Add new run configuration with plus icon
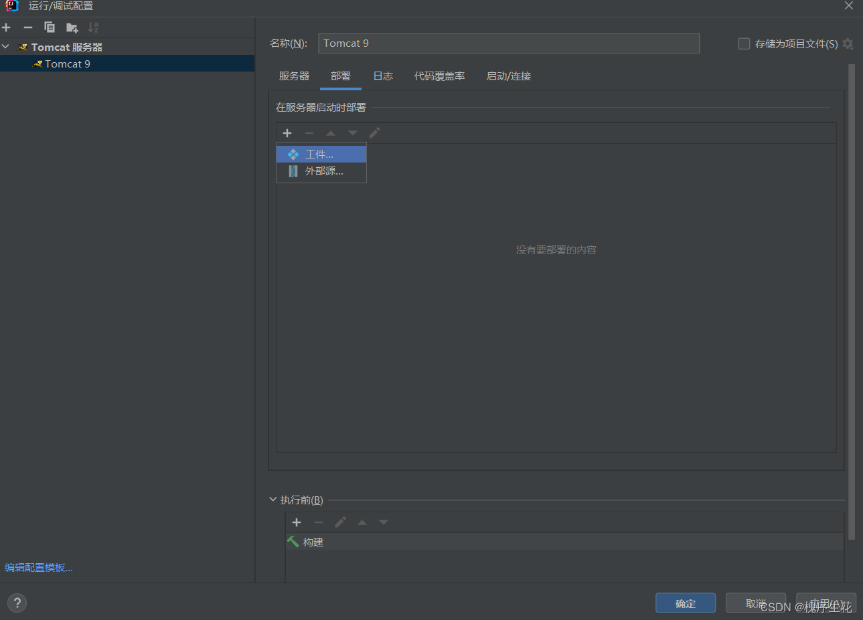 coord(6,27)
